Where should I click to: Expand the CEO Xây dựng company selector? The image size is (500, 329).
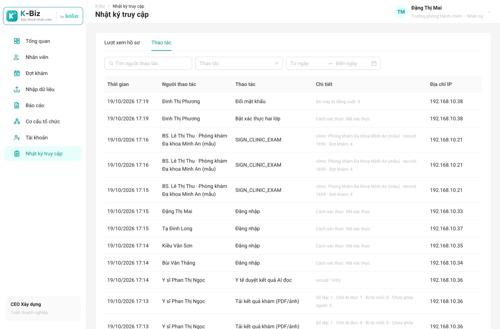pyautogui.click(x=43, y=308)
